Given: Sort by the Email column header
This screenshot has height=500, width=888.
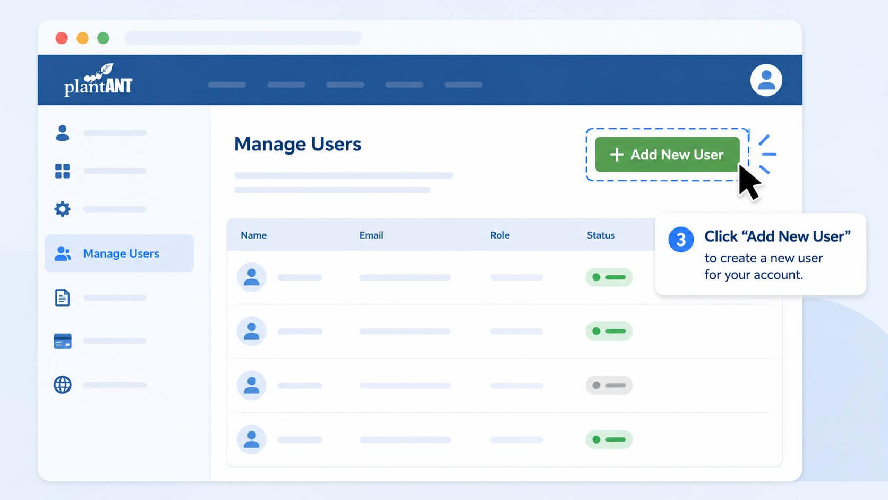Looking at the screenshot, I should pos(371,235).
